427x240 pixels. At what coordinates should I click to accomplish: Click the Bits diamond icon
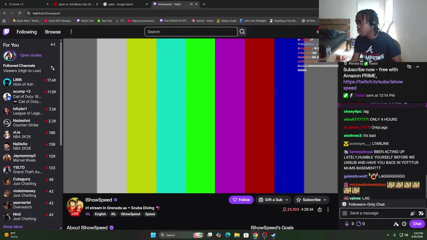tap(347, 224)
